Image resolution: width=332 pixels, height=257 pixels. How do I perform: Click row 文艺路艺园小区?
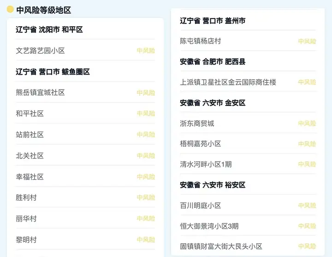point(85,50)
